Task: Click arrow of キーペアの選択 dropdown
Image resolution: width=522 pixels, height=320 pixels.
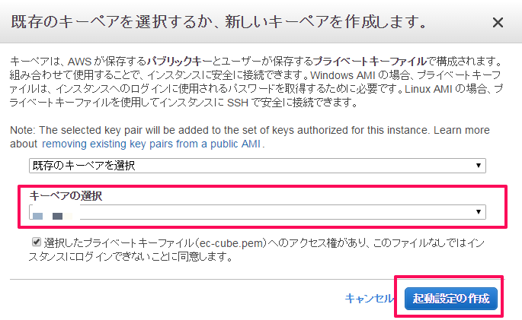Action: click(479, 212)
